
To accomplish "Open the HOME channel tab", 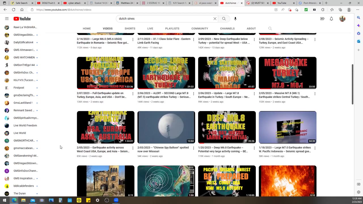I will [x=87, y=29].
